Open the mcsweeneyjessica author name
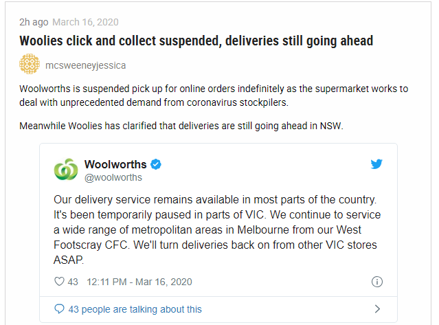The image size is (439, 325). [86, 65]
